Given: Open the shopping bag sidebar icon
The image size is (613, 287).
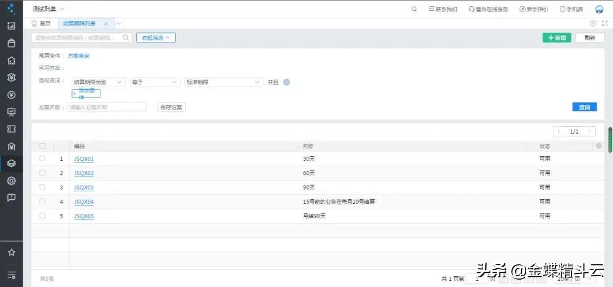Looking at the screenshot, I should (x=11, y=43).
